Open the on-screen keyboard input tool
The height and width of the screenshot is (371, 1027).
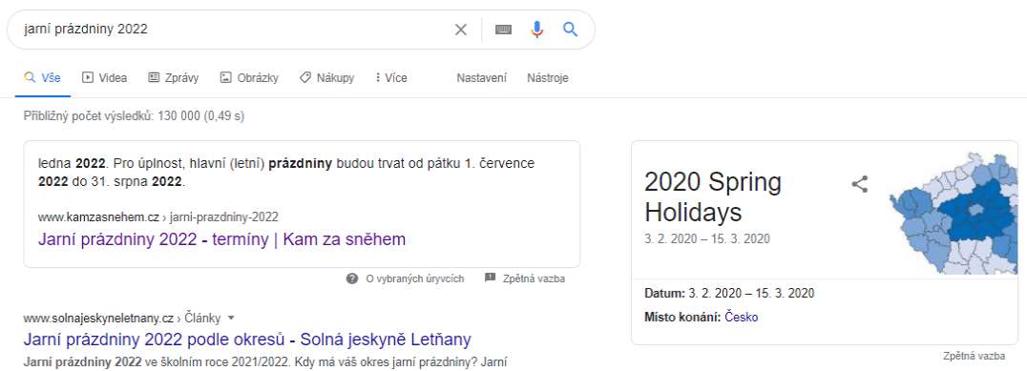click(x=503, y=30)
